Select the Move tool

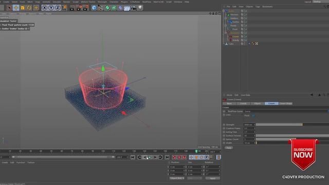pyautogui.click(x=16, y=8)
